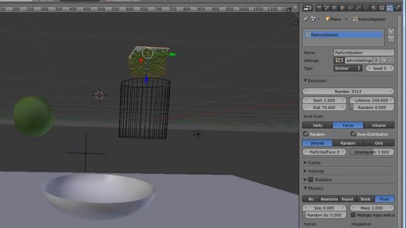Open the Type Emitter dropdown
The width and height of the screenshot is (406, 228).
coord(348,68)
